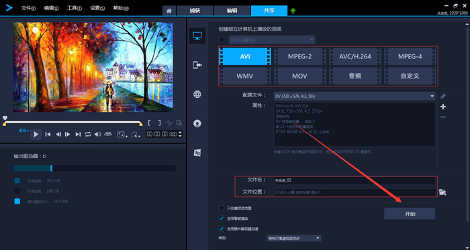Select the Device output sidebar icon

[x=197, y=65]
